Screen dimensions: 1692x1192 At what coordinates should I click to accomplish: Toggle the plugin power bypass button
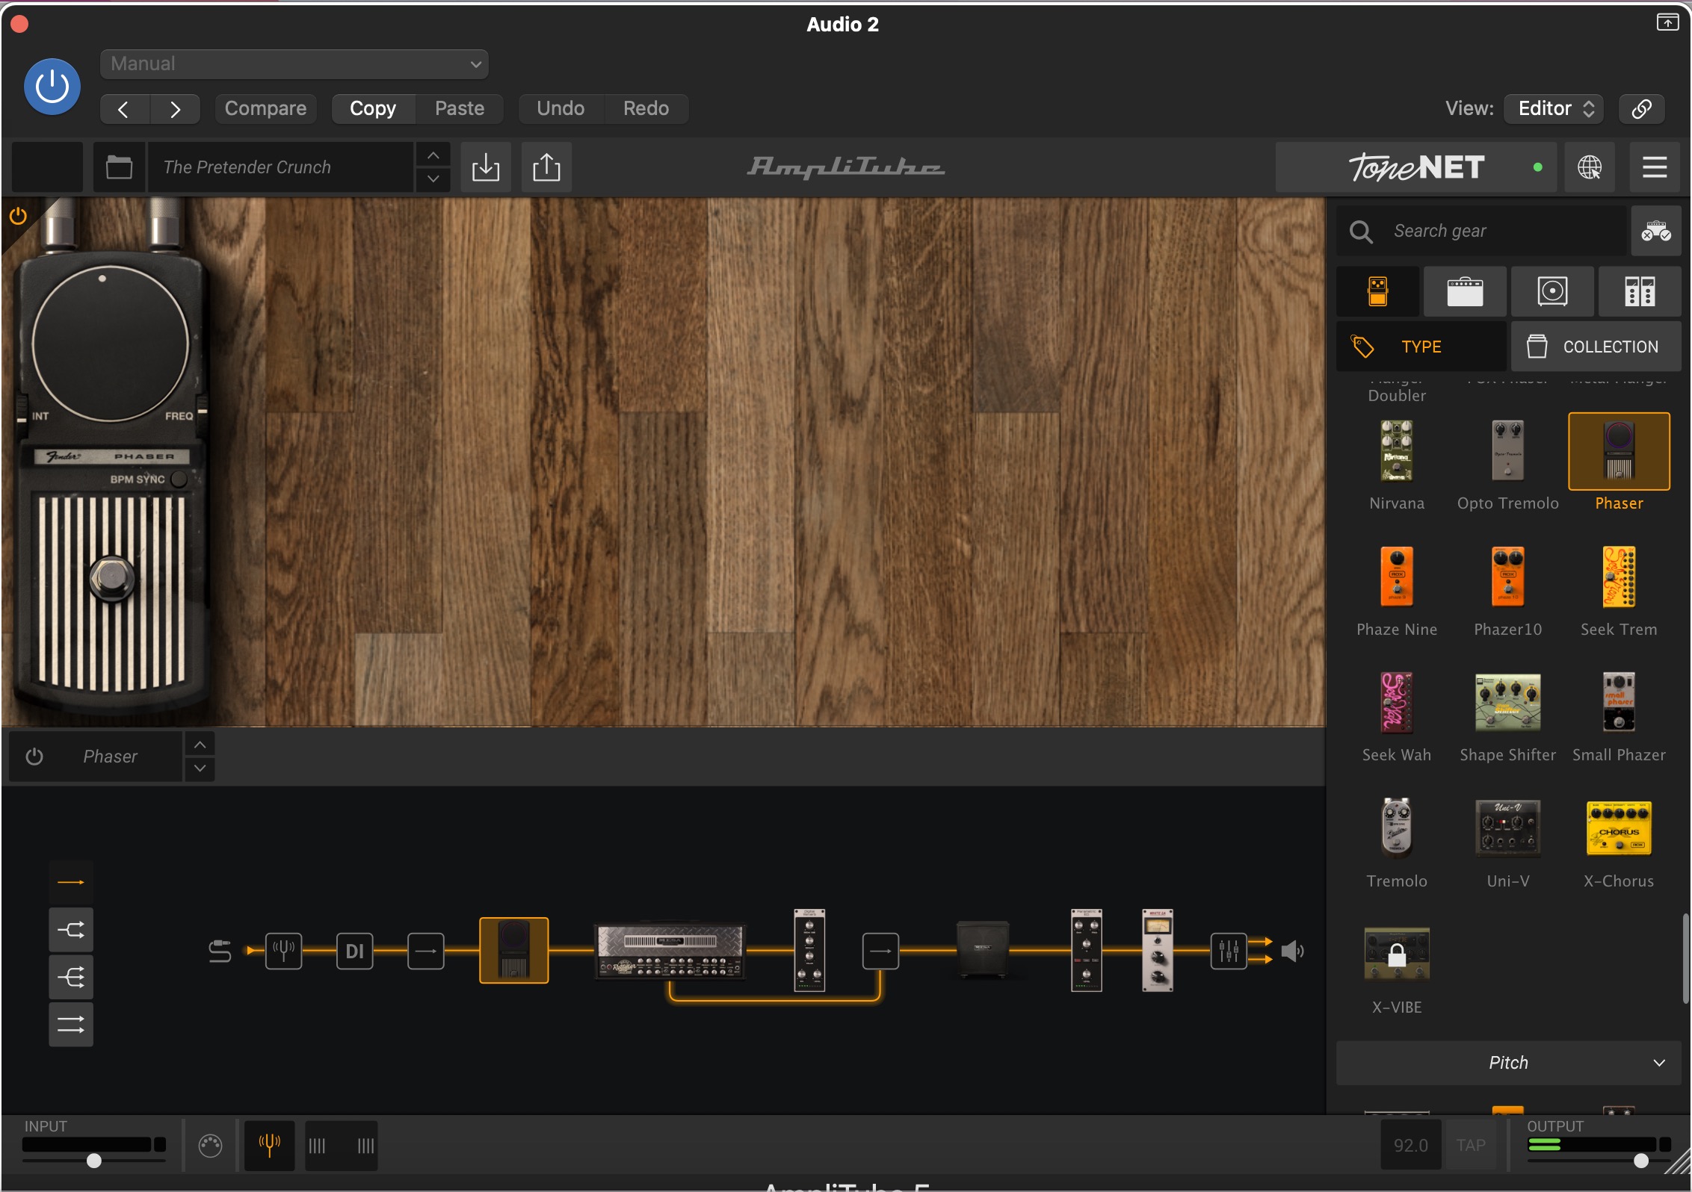tap(52, 87)
